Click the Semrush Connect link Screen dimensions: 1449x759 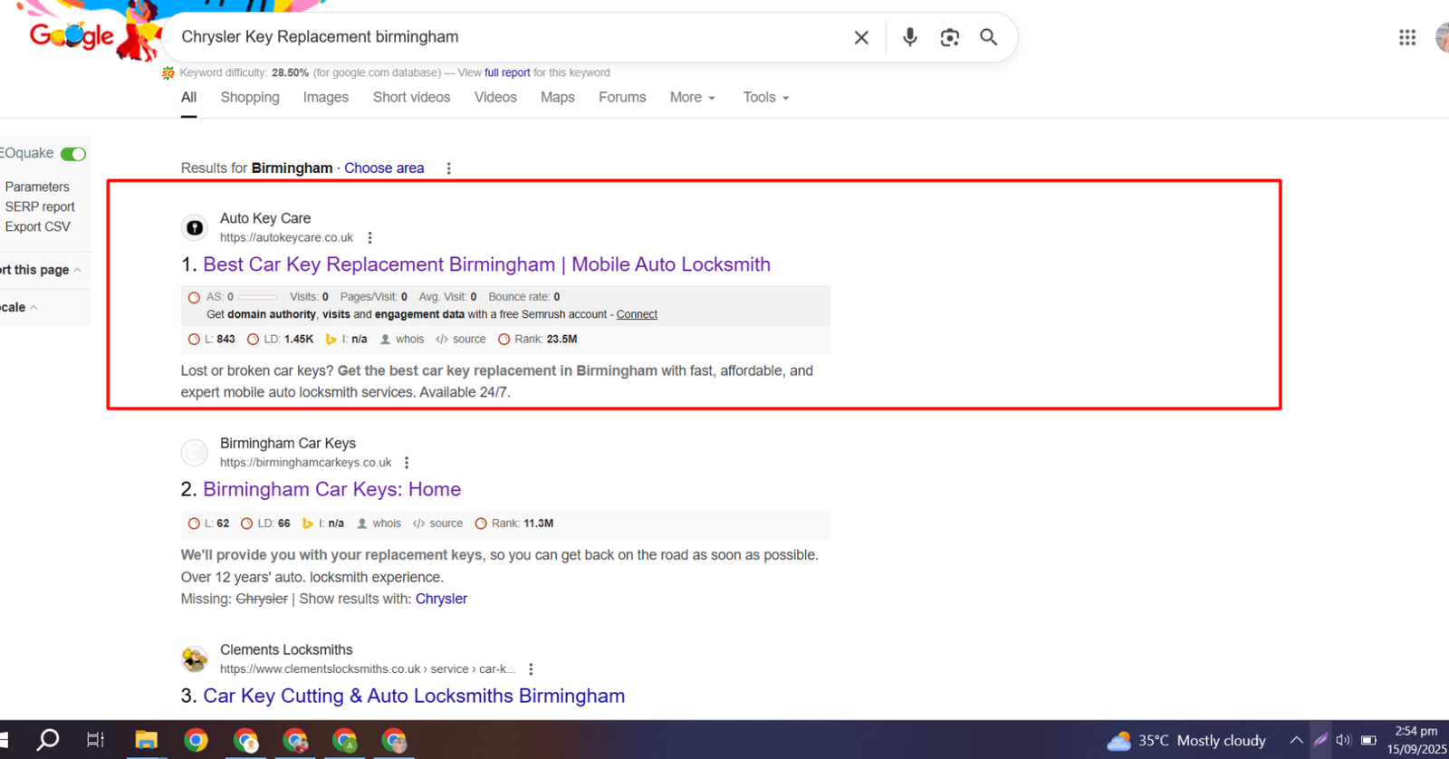[x=637, y=314]
